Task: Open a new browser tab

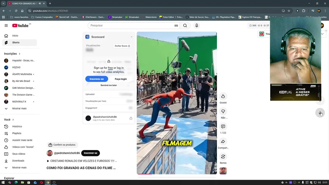Action: (x=50, y=4)
